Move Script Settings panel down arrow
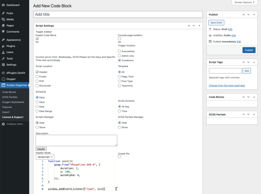Image resolution: width=261 pixels, height=194 pixels. (193, 26)
